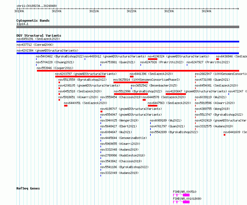
Task: Click nsv6247927 (Prakrithi2022) label
Action: [208, 62]
